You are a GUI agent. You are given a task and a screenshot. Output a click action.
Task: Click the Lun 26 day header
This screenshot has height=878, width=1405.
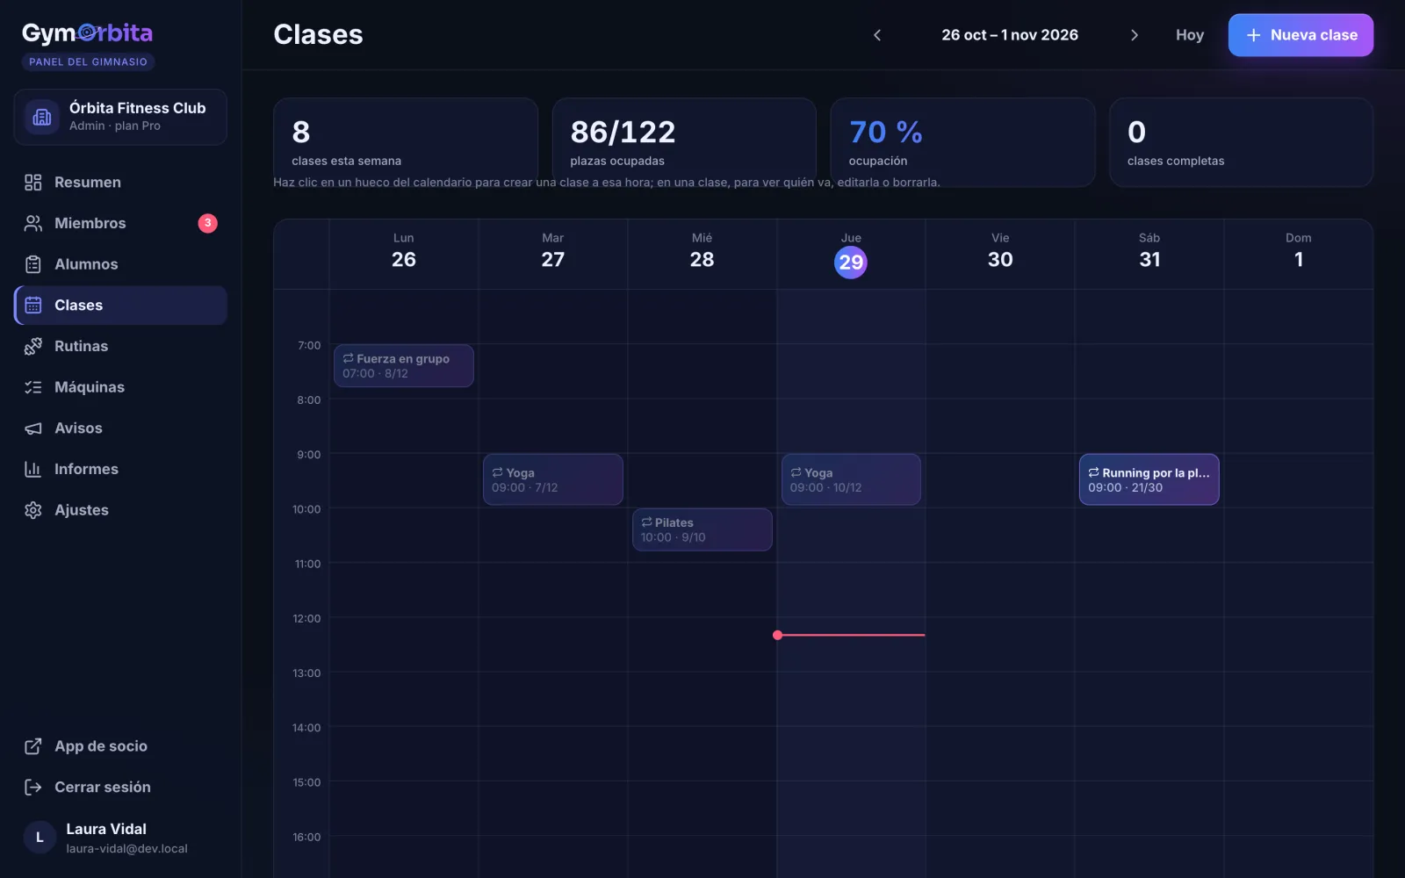pos(404,253)
